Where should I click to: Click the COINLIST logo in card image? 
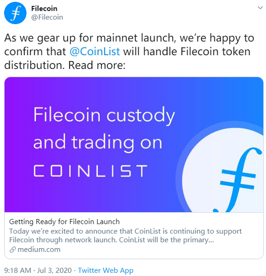(90, 171)
